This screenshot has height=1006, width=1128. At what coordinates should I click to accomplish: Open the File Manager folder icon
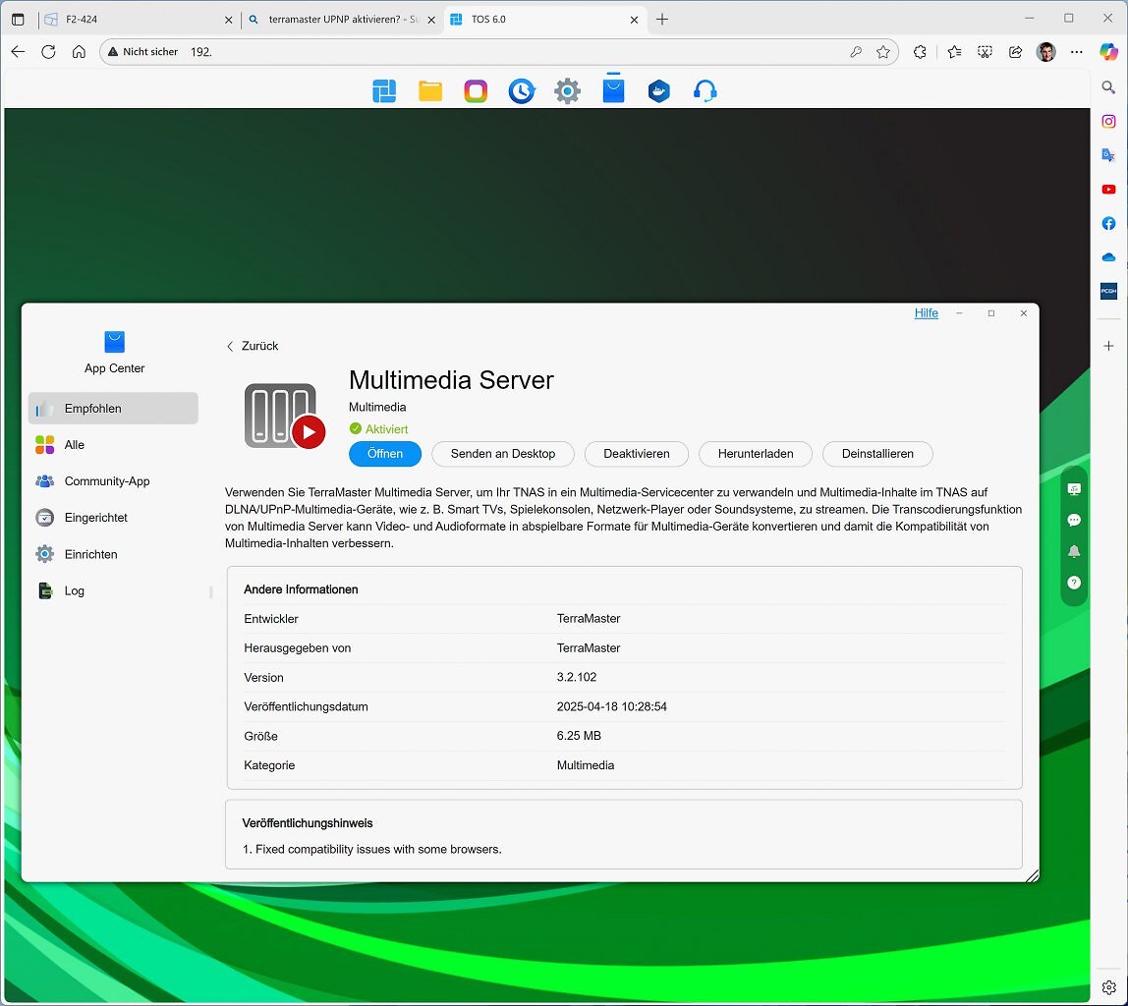[430, 91]
